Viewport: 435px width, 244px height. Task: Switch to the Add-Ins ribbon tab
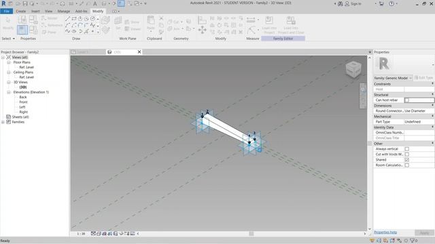coord(82,12)
